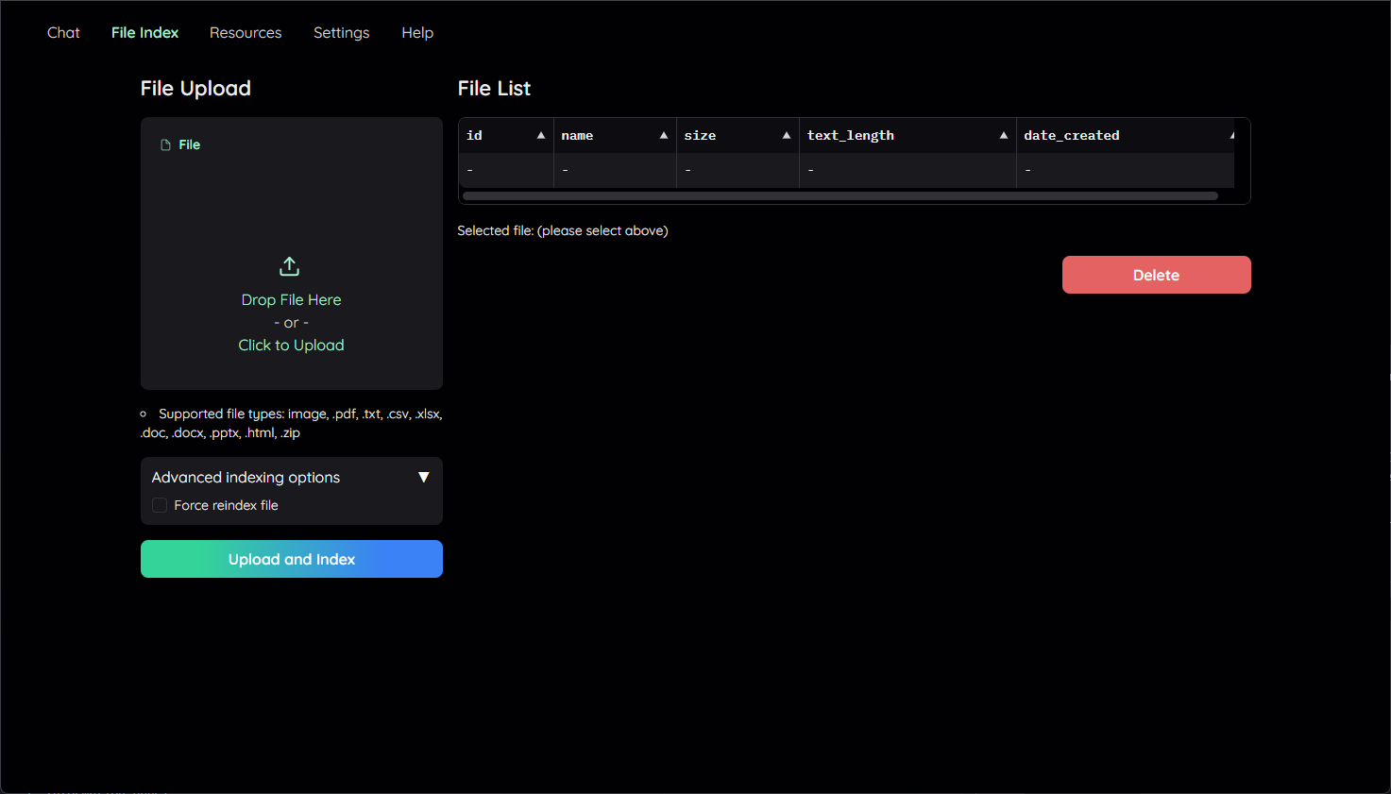Click the document icon beside the File label
Image resolution: width=1391 pixels, height=794 pixels.
(166, 145)
